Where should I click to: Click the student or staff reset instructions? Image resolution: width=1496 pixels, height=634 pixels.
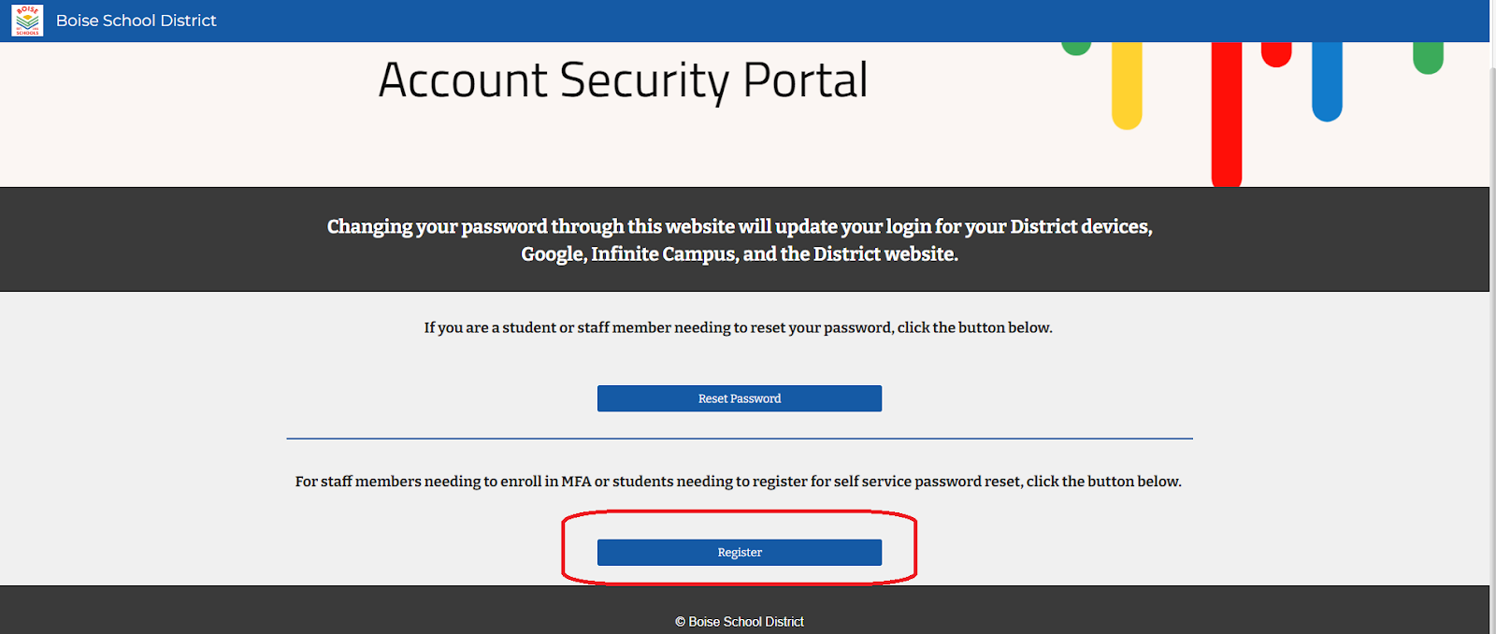(x=739, y=328)
